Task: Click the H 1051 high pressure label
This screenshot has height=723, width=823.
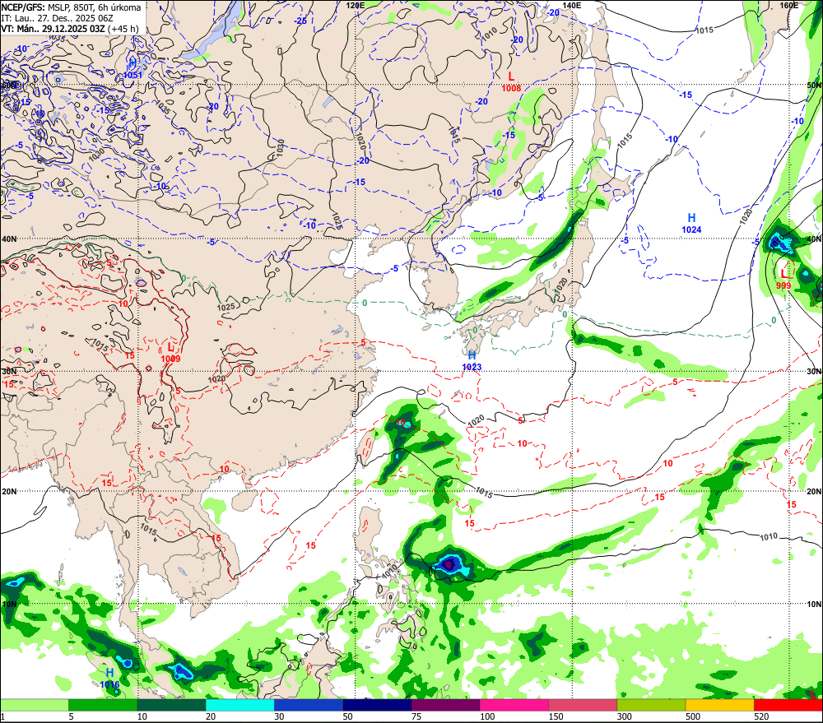Action: 133,69
